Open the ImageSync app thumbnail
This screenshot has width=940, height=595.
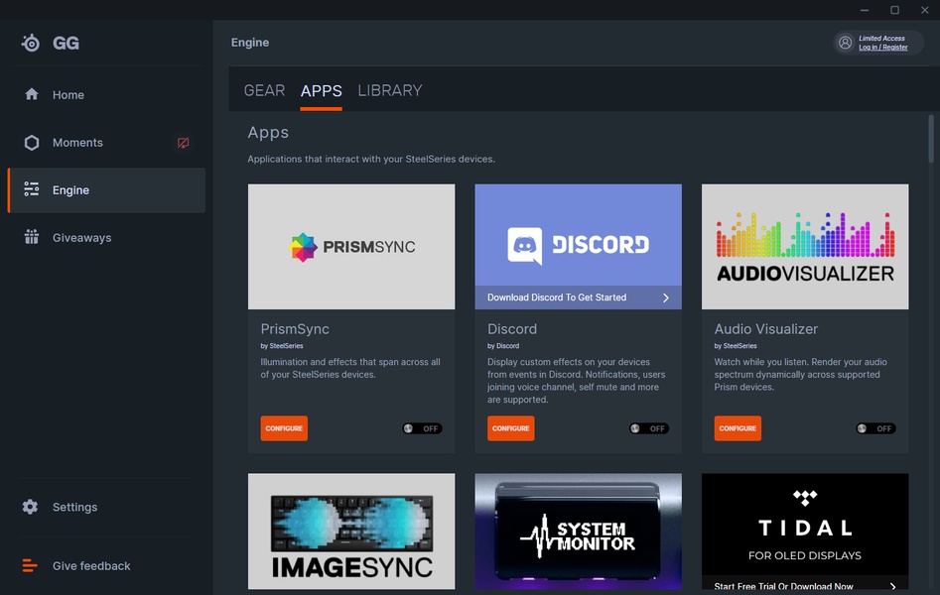(351, 531)
